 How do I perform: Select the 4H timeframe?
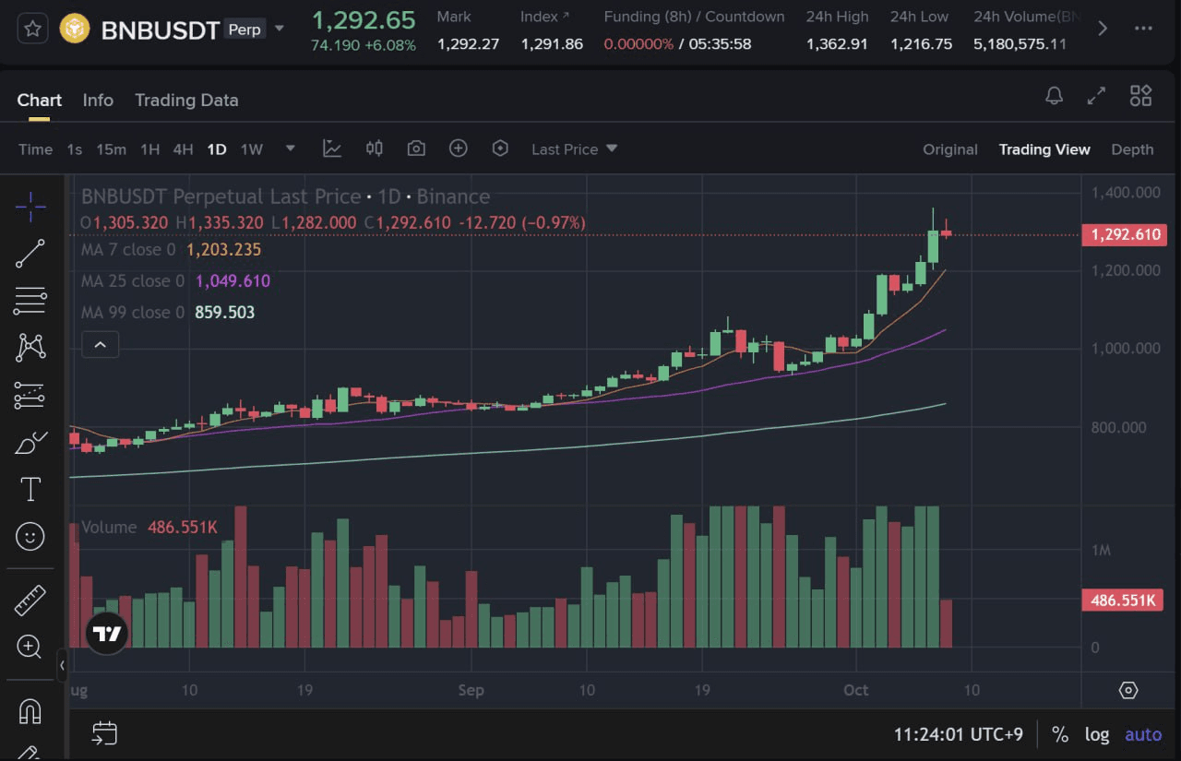tap(183, 149)
